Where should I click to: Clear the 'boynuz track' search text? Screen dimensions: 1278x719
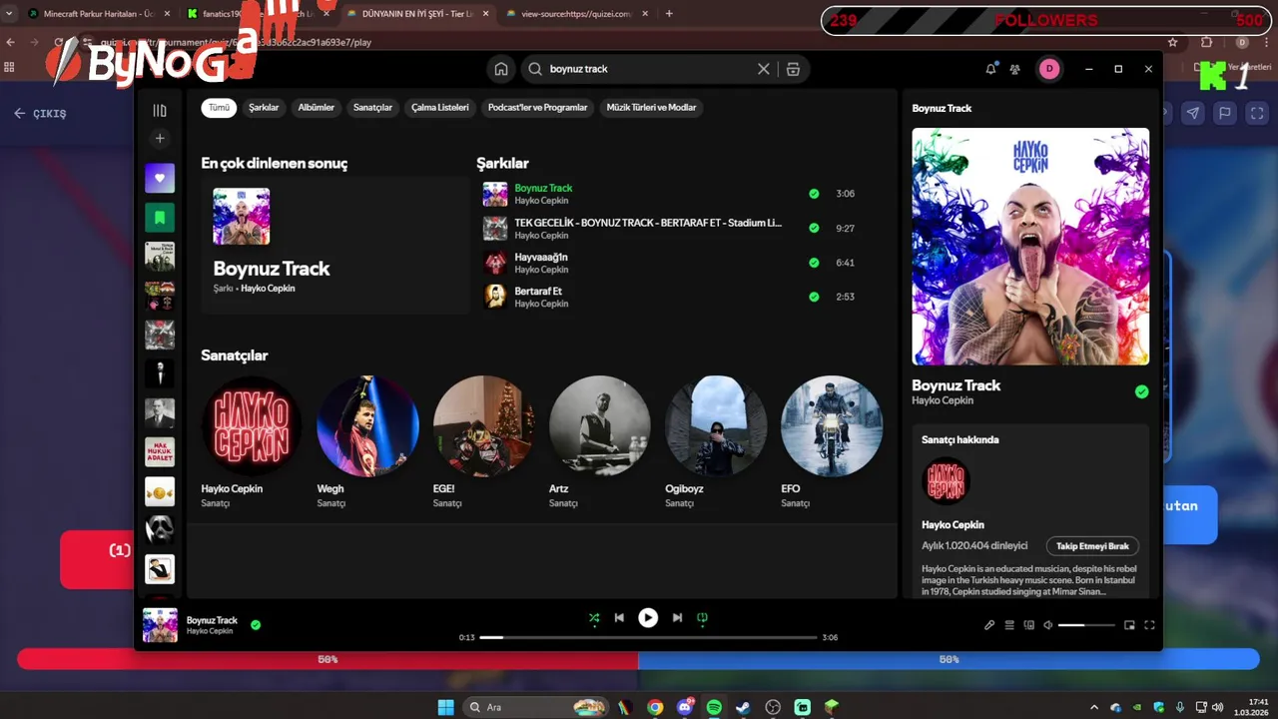[x=764, y=69]
